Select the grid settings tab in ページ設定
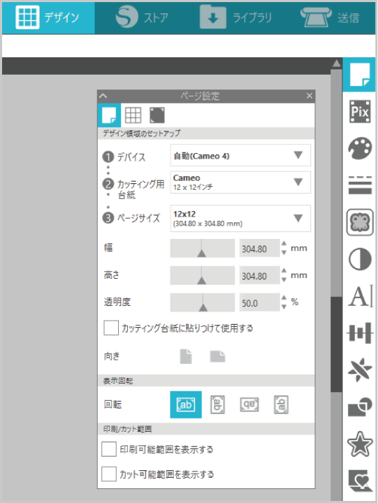The image size is (378, 503). [x=133, y=115]
